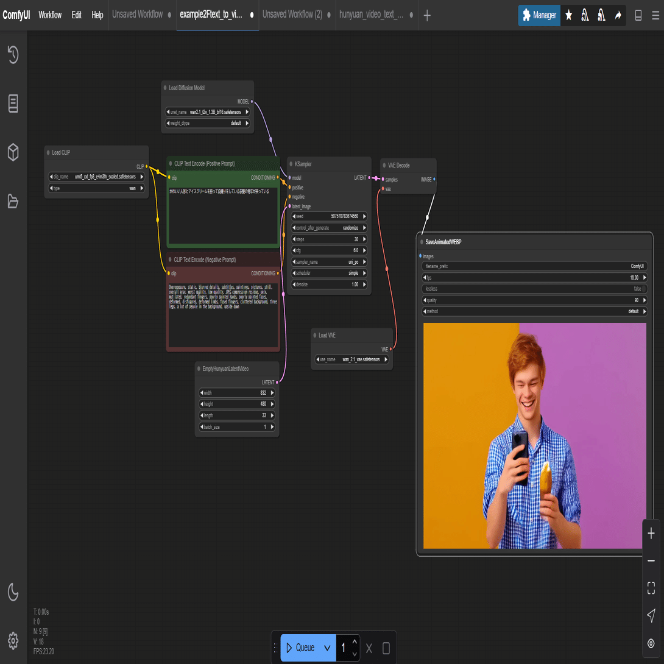Viewport: 664px width, 664px height.
Task: Open the hamburger menu at top right
Action: tap(655, 16)
